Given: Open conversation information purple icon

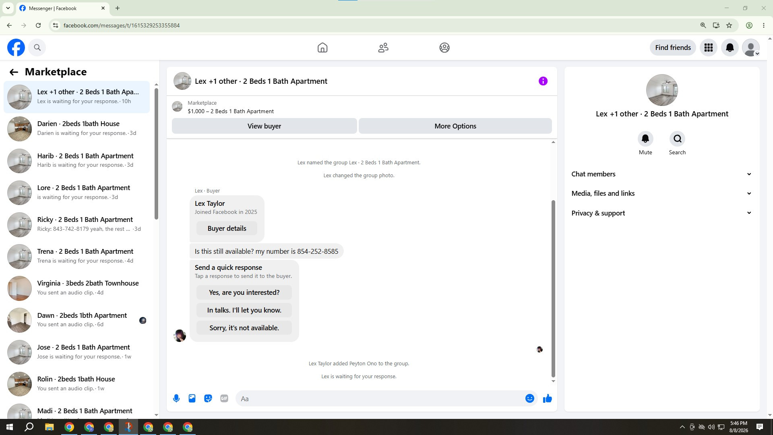Looking at the screenshot, I should [543, 81].
